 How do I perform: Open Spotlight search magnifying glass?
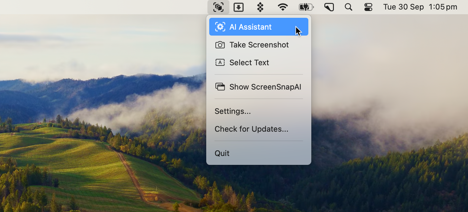click(348, 7)
